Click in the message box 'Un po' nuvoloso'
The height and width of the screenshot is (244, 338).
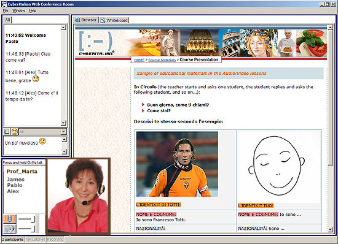coord(33,145)
